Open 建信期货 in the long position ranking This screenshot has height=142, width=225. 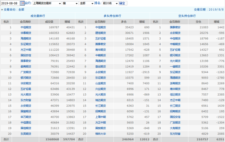tap(101, 33)
